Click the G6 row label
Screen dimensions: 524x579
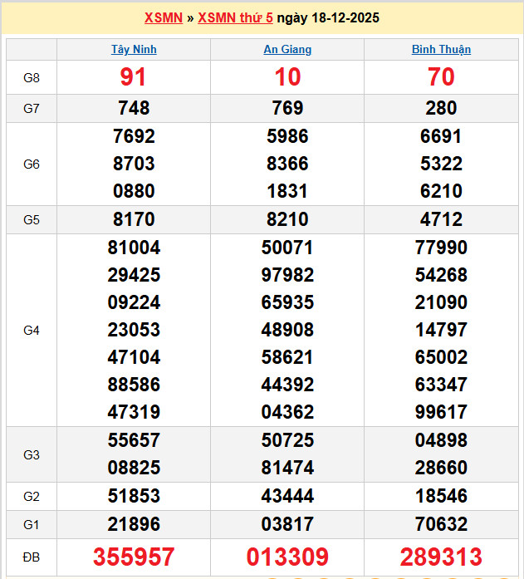[x=32, y=164]
